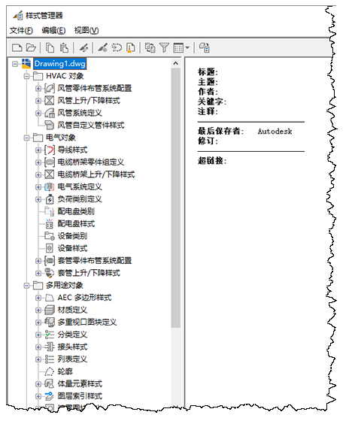
Task: Click the Copy toolbar icon
Action: pos(50,48)
